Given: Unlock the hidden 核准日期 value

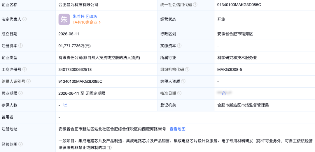Looking at the screenshot, I should pos(224,93).
